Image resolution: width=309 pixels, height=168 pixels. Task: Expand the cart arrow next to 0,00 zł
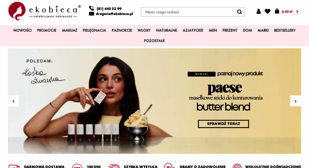coord(297,12)
